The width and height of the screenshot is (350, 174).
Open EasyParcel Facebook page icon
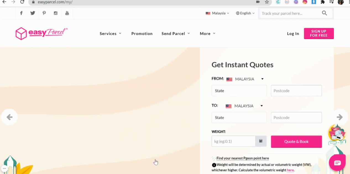21,13
